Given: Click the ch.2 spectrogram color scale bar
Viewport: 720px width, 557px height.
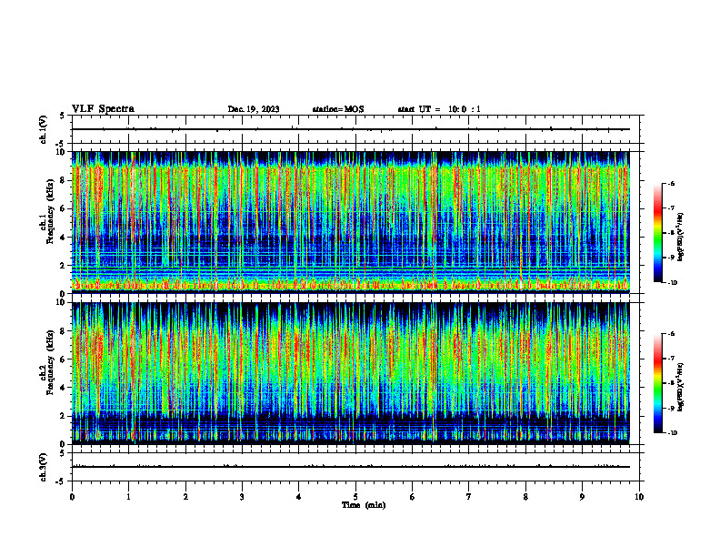Looking at the screenshot, I should tap(657, 383).
